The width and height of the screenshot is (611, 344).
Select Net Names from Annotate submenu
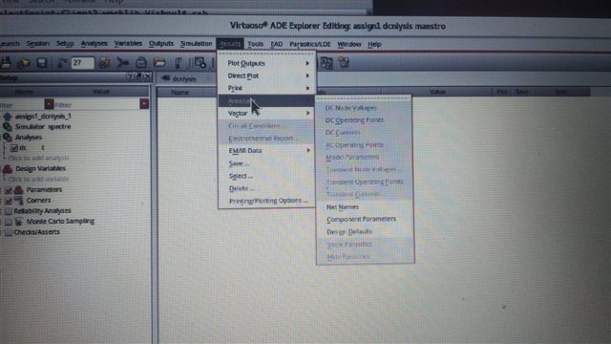(342, 206)
